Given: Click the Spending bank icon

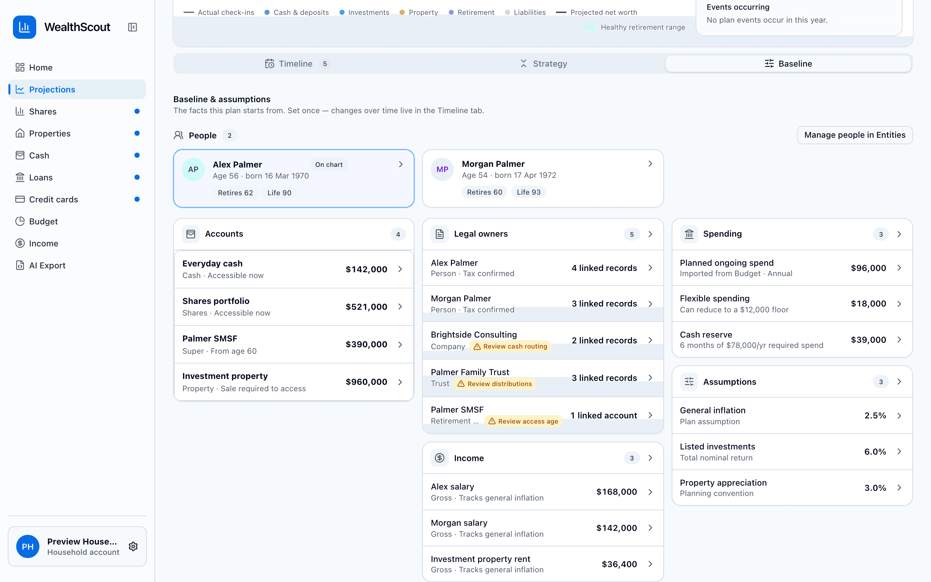Looking at the screenshot, I should click(x=689, y=234).
